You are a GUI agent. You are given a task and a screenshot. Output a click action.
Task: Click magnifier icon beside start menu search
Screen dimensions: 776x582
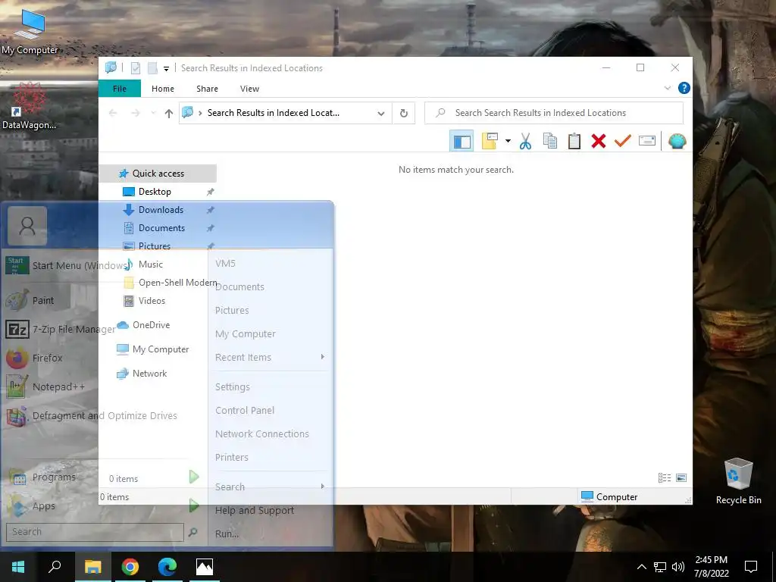pos(193,532)
